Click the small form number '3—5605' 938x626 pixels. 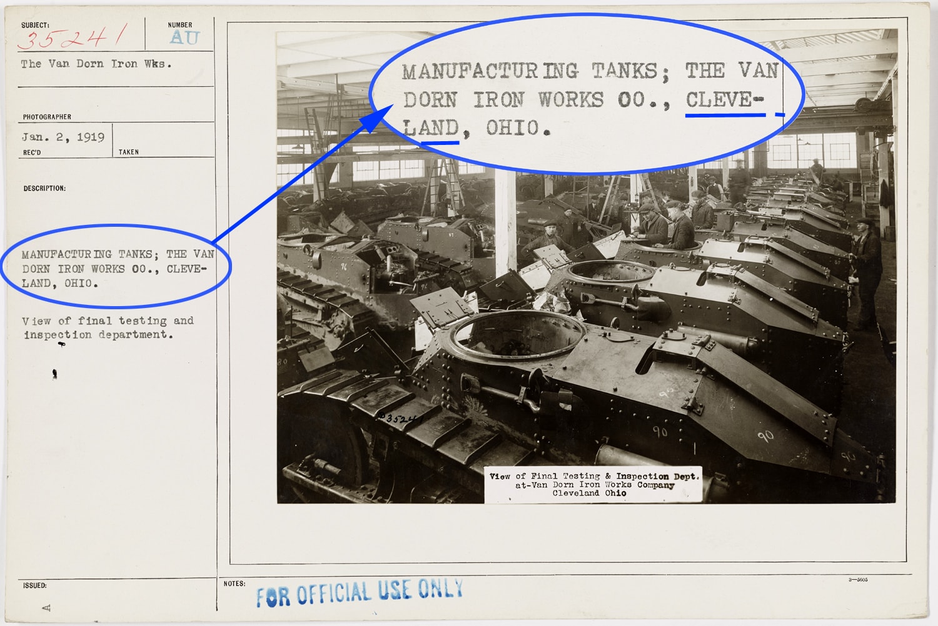pyautogui.click(x=858, y=580)
